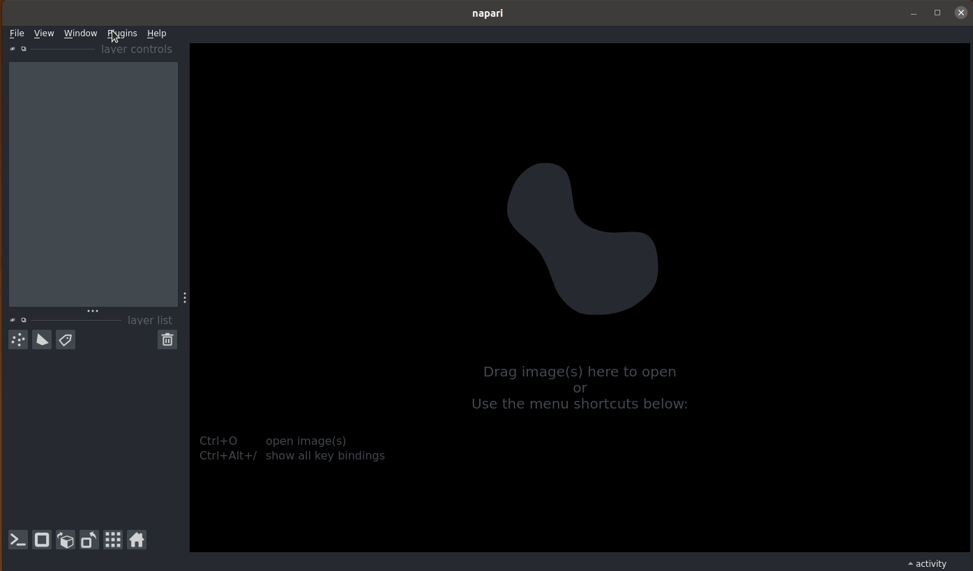
Task: Add a new points layer
Action: 18,340
